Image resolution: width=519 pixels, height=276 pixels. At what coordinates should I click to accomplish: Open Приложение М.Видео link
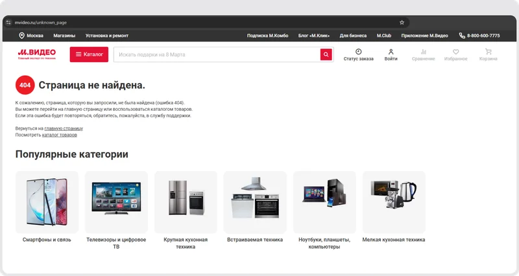pos(425,36)
